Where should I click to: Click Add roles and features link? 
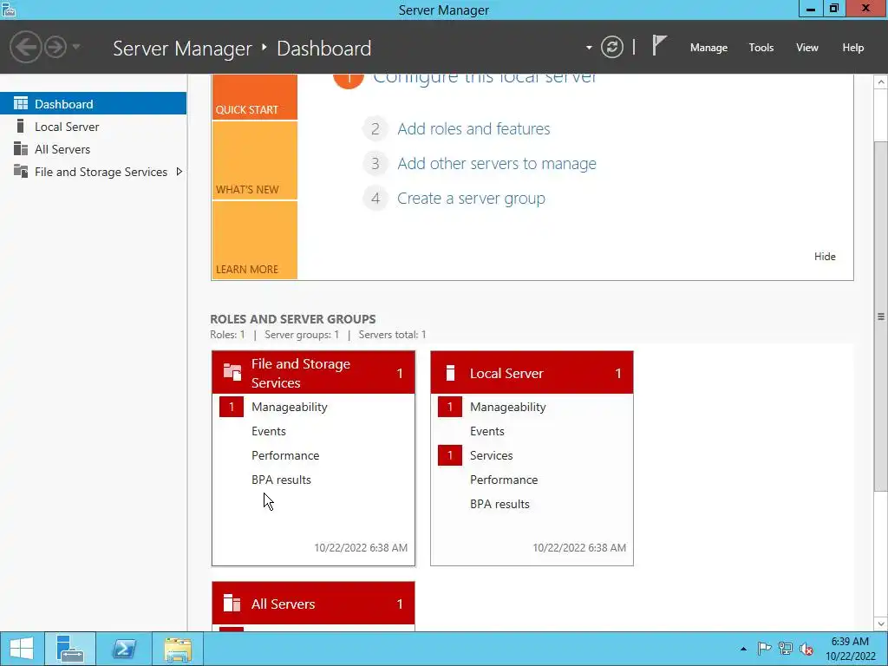click(x=473, y=129)
